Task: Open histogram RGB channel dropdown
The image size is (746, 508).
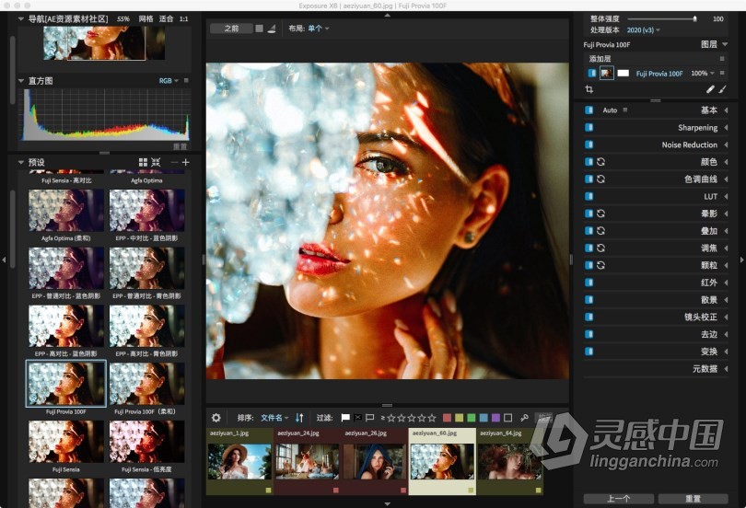Action: pos(169,81)
